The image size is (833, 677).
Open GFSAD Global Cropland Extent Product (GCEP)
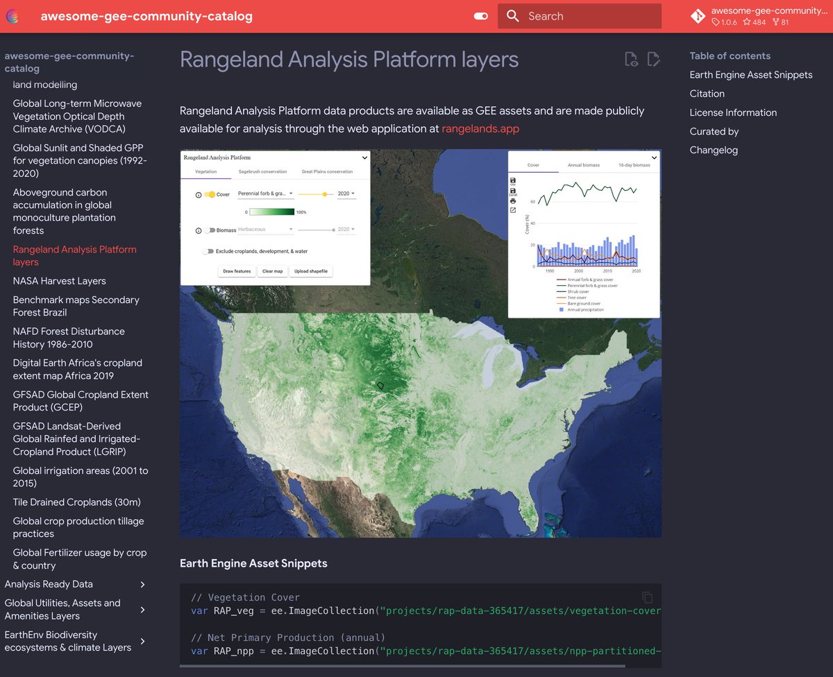coord(81,401)
